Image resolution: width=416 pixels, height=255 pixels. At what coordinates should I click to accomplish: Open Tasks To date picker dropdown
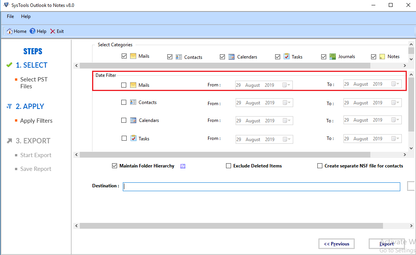[395, 138]
